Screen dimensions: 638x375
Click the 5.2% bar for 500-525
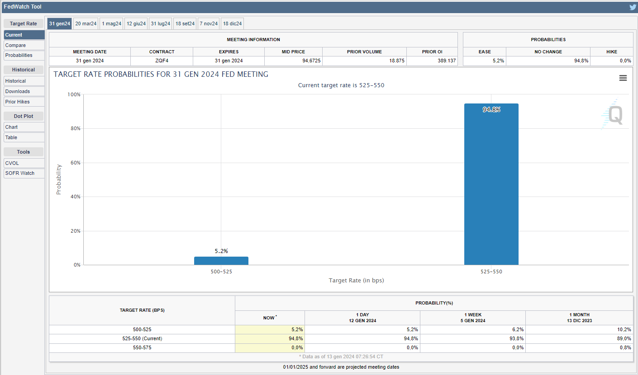click(221, 261)
